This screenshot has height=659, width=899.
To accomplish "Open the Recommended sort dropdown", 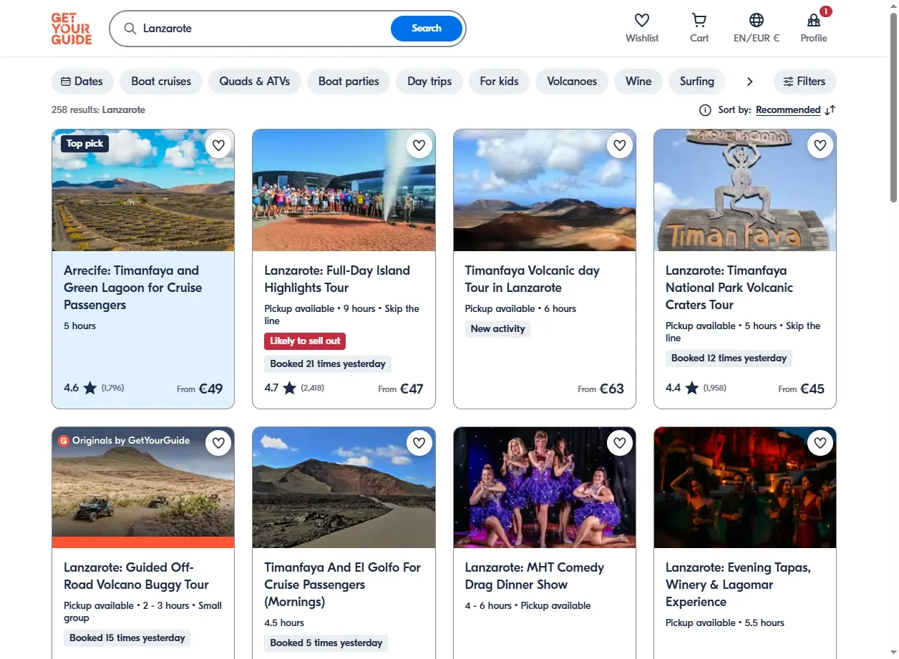I will tap(788, 110).
